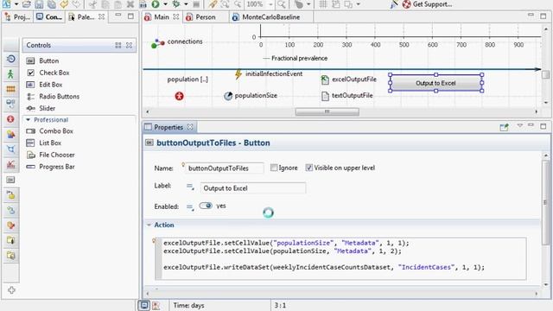
Task: Click the Time: days status text
Action: 188,305
